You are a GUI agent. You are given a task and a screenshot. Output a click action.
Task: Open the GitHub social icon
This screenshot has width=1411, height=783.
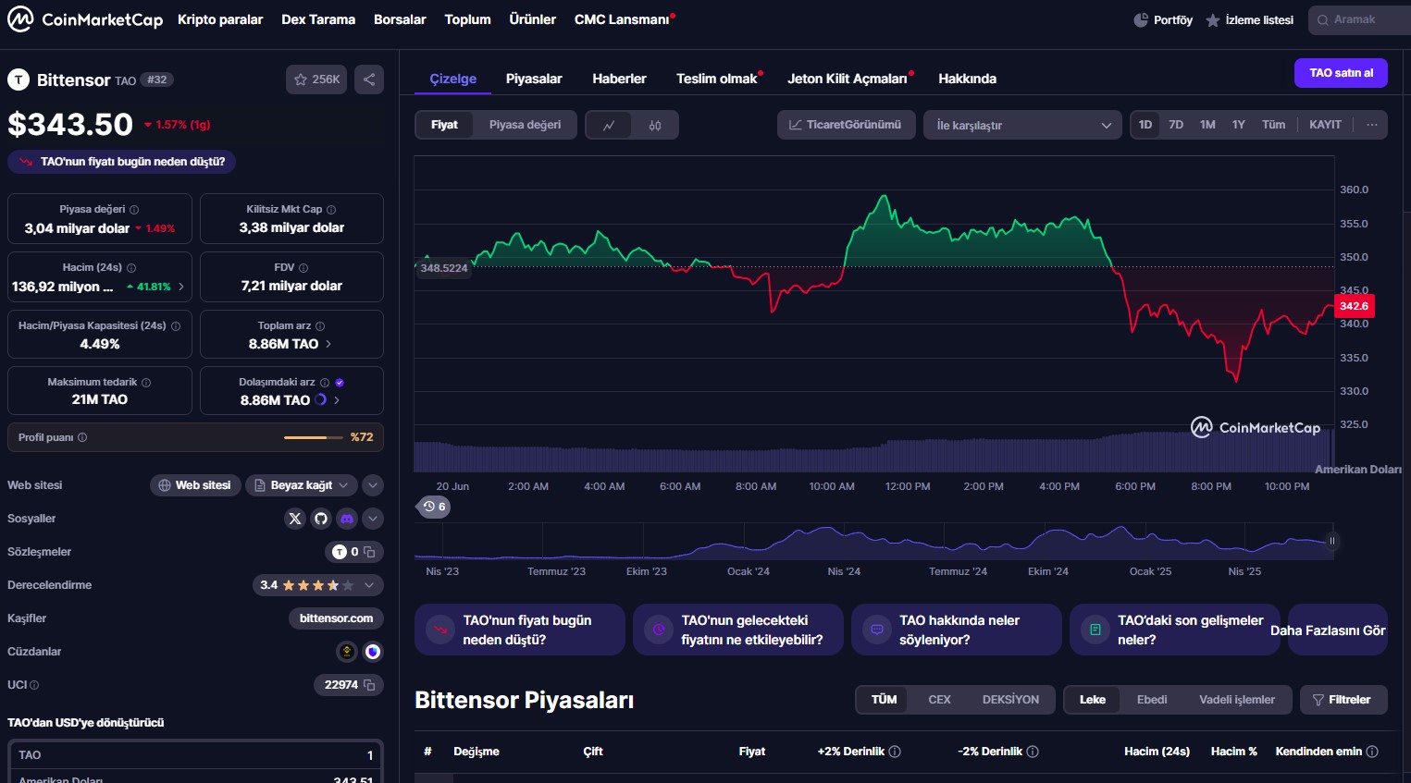tap(321, 519)
